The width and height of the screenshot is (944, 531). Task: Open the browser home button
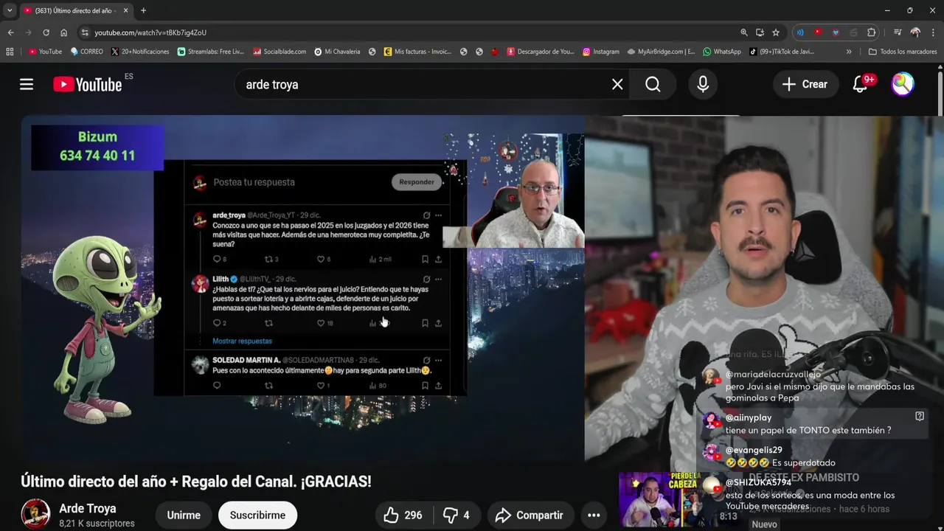63,32
